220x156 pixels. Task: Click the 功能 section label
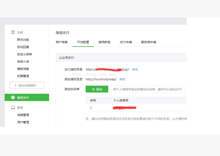20,33
